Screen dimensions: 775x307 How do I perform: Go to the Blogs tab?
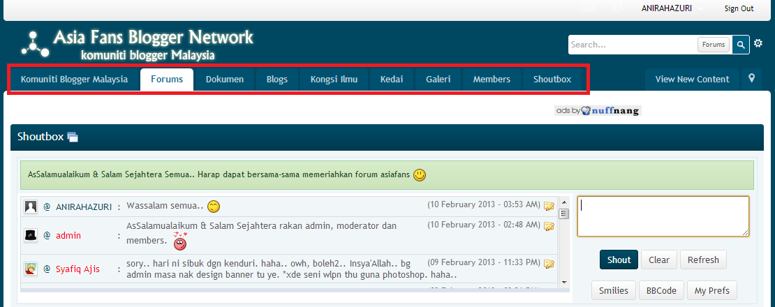tap(276, 79)
